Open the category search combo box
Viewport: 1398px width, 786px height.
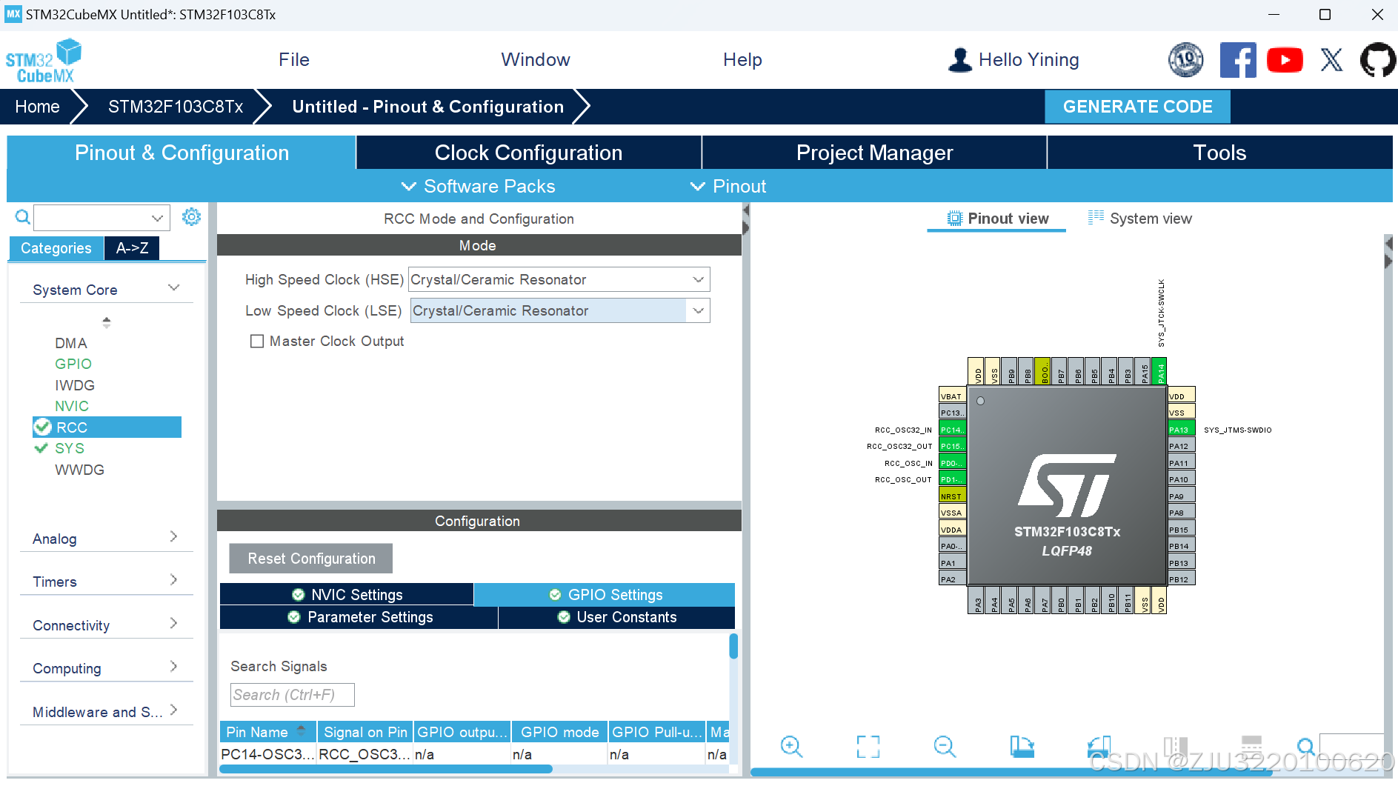point(101,217)
